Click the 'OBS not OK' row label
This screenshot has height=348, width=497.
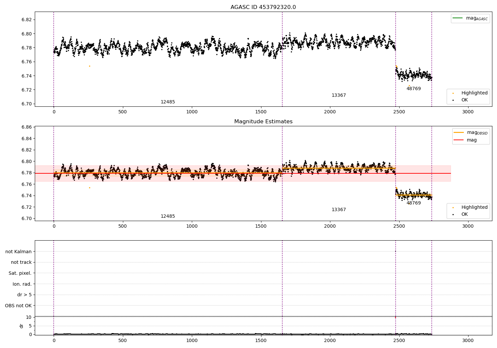[x=18, y=306]
